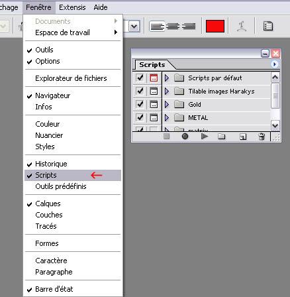The width and height of the screenshot is (290, 297).
Task: Select the center align text icon
Action: tap(173, 27)
